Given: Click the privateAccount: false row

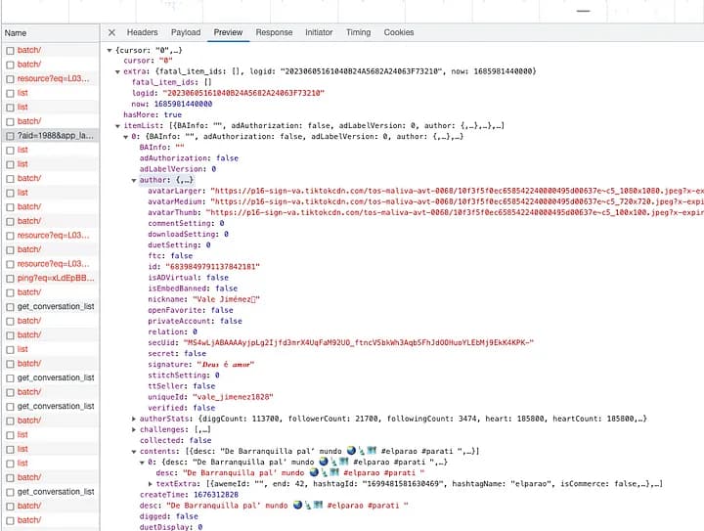Looking at the screenshot, I should pyautogui.click(x=195, y=321).
